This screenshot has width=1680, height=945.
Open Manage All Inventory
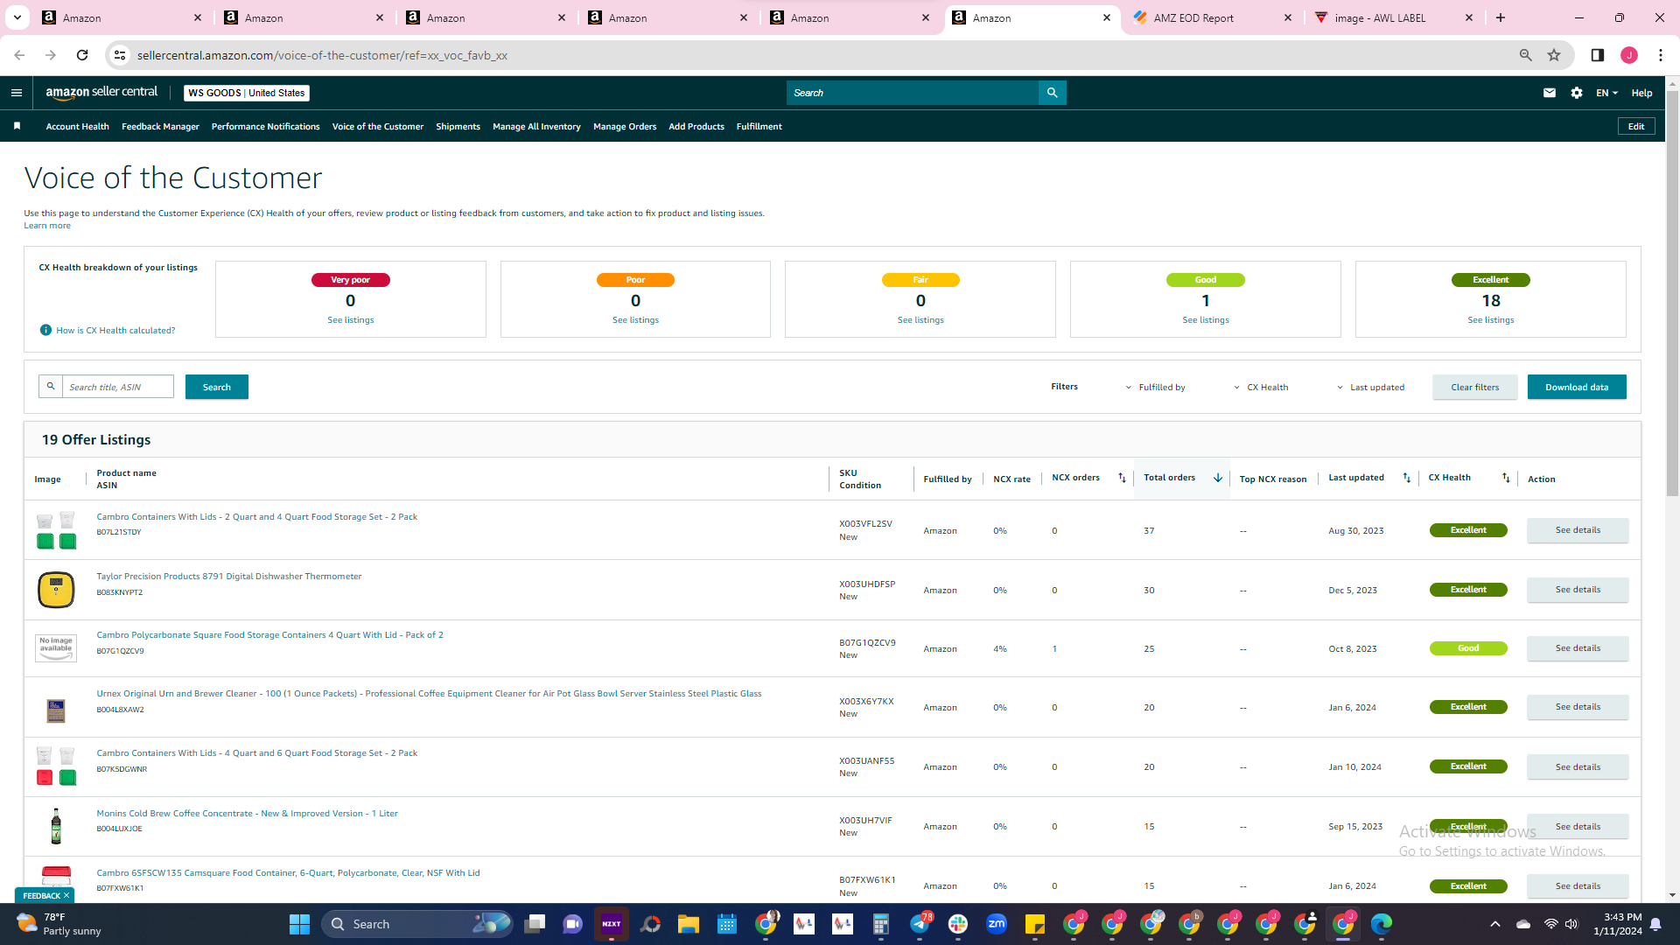[536, 127]
